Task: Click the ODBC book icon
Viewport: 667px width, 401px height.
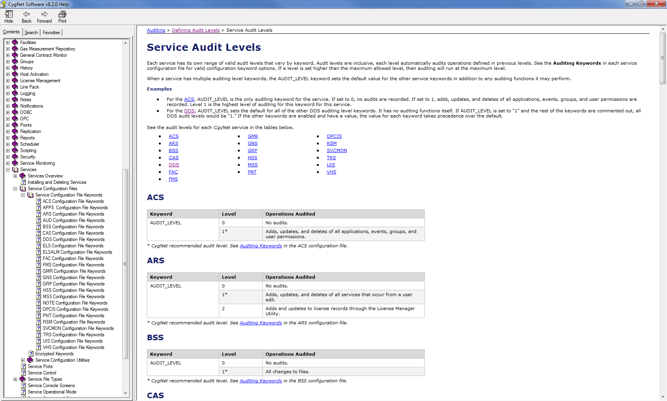Action: coord(15,112)
